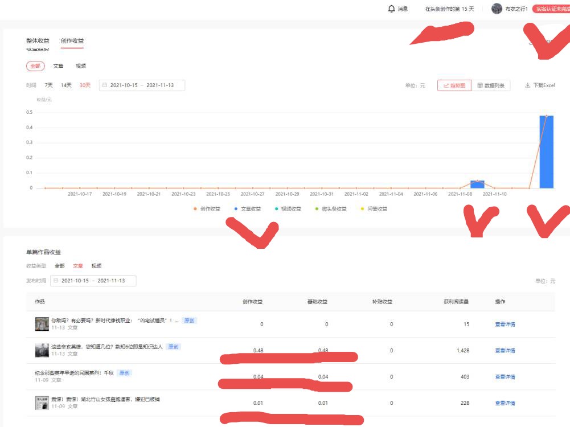Open the notification bell icon

coord(391,9)
